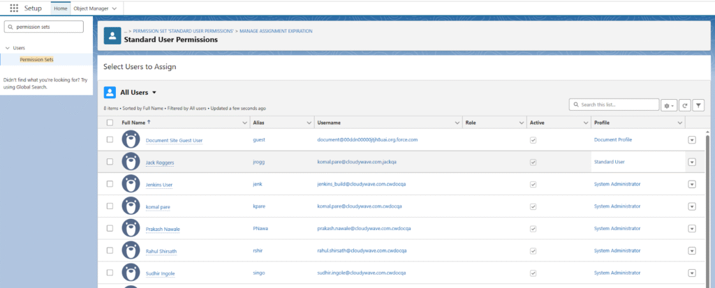Click komal pare's avatar icon
Image resolution: width=715 pixels, height=288 pixels.
129,206
